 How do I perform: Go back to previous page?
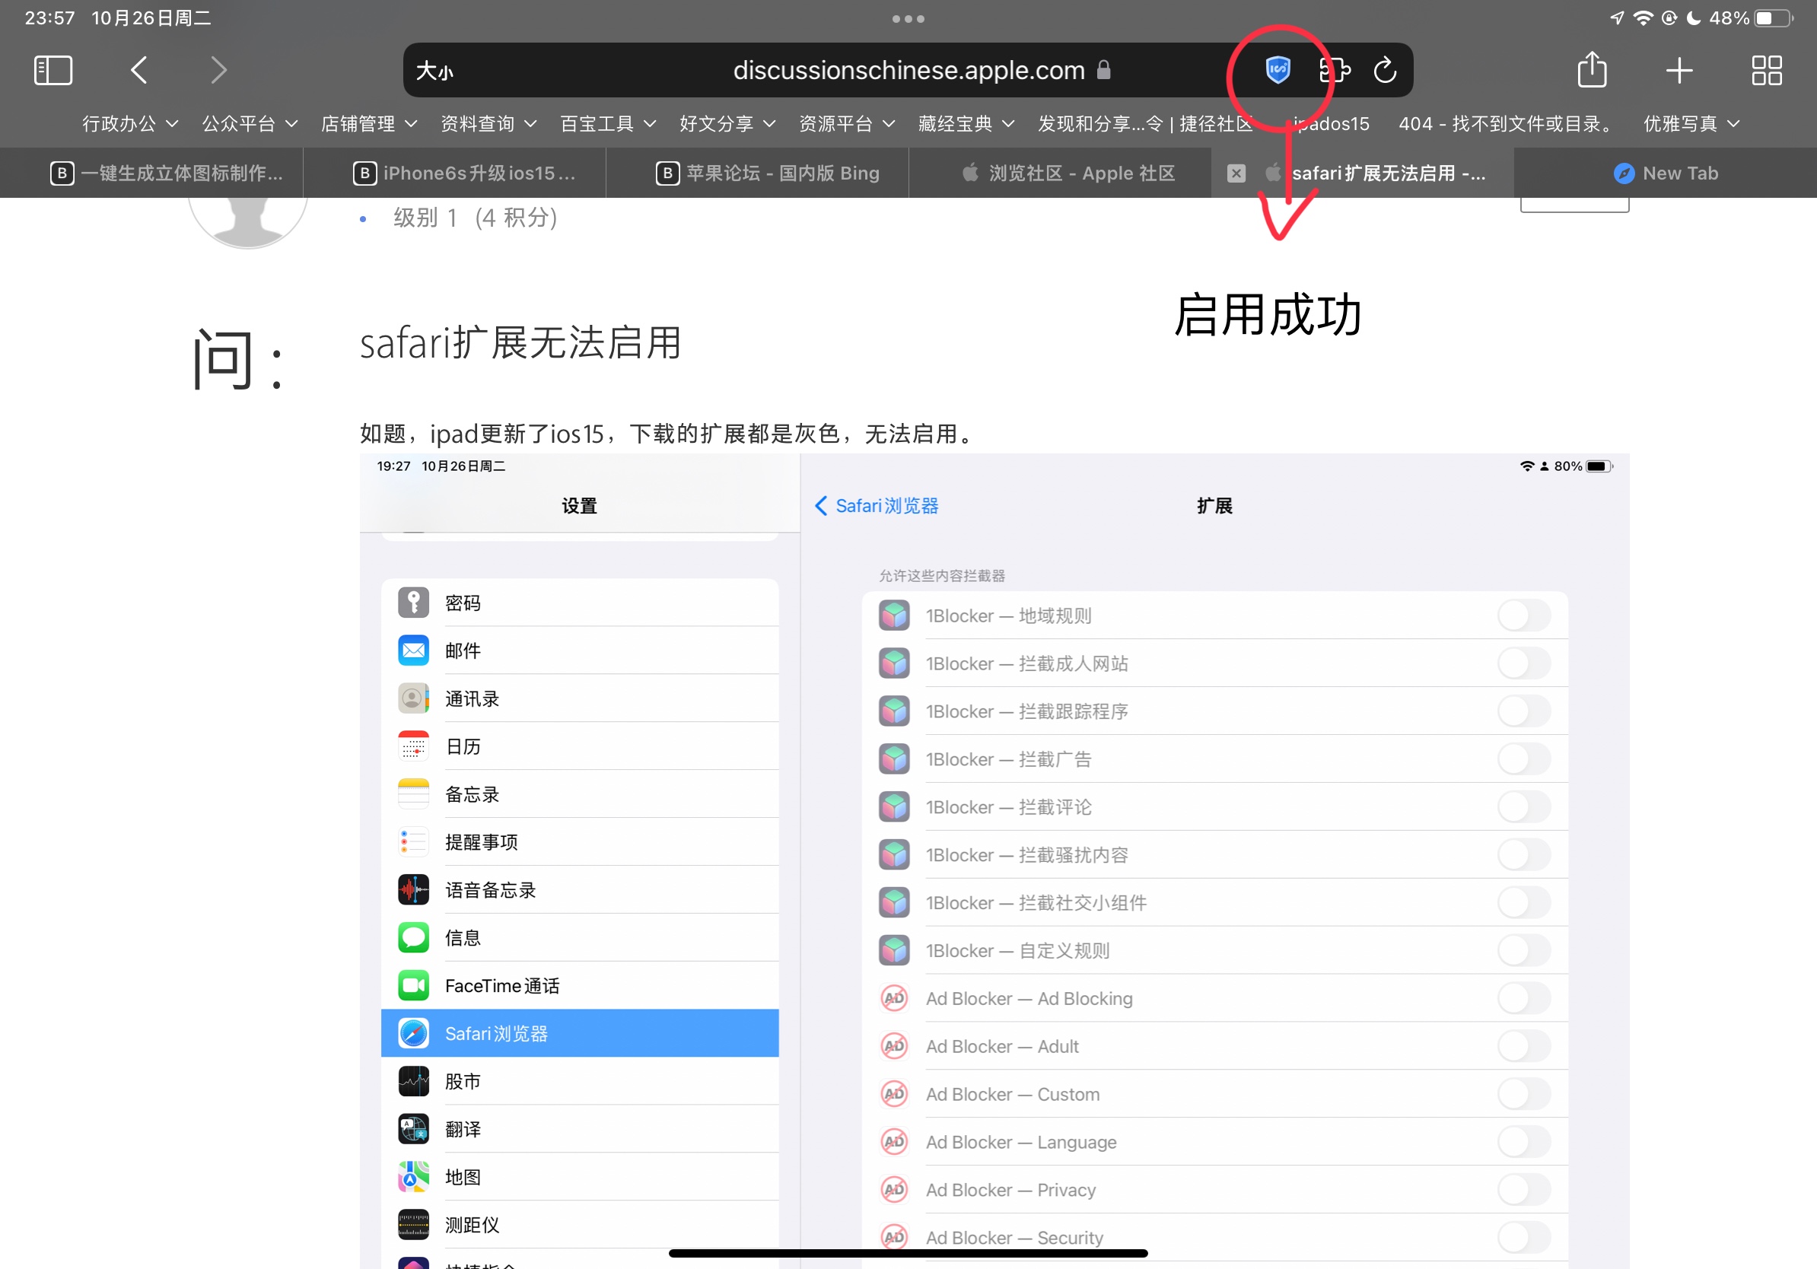139,71
